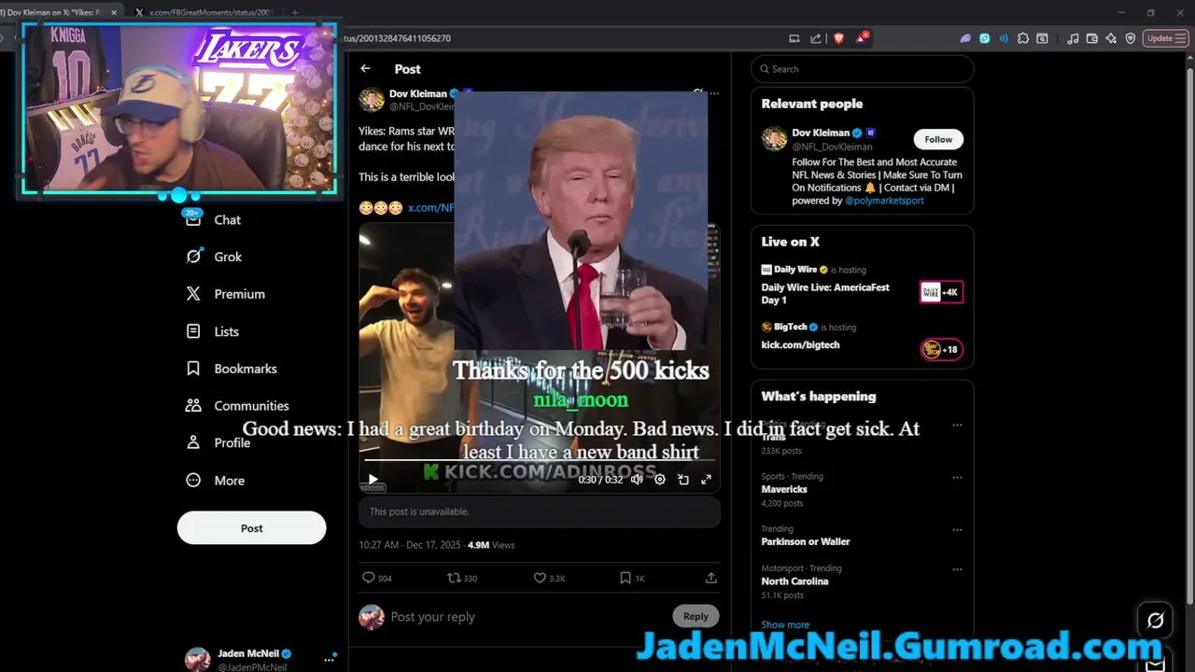Image resolution: width=1195 pixels, height=672 pixels.
Task: Open the North Carolina trending topic
Action: (794, 581)
